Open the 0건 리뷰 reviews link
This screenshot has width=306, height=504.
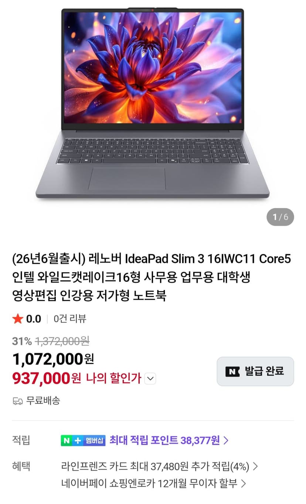(70, 319)
